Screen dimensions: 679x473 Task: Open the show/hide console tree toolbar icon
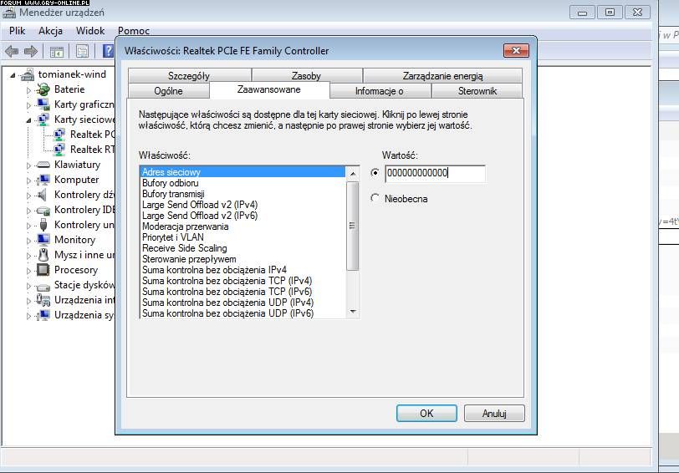point(56,52)
